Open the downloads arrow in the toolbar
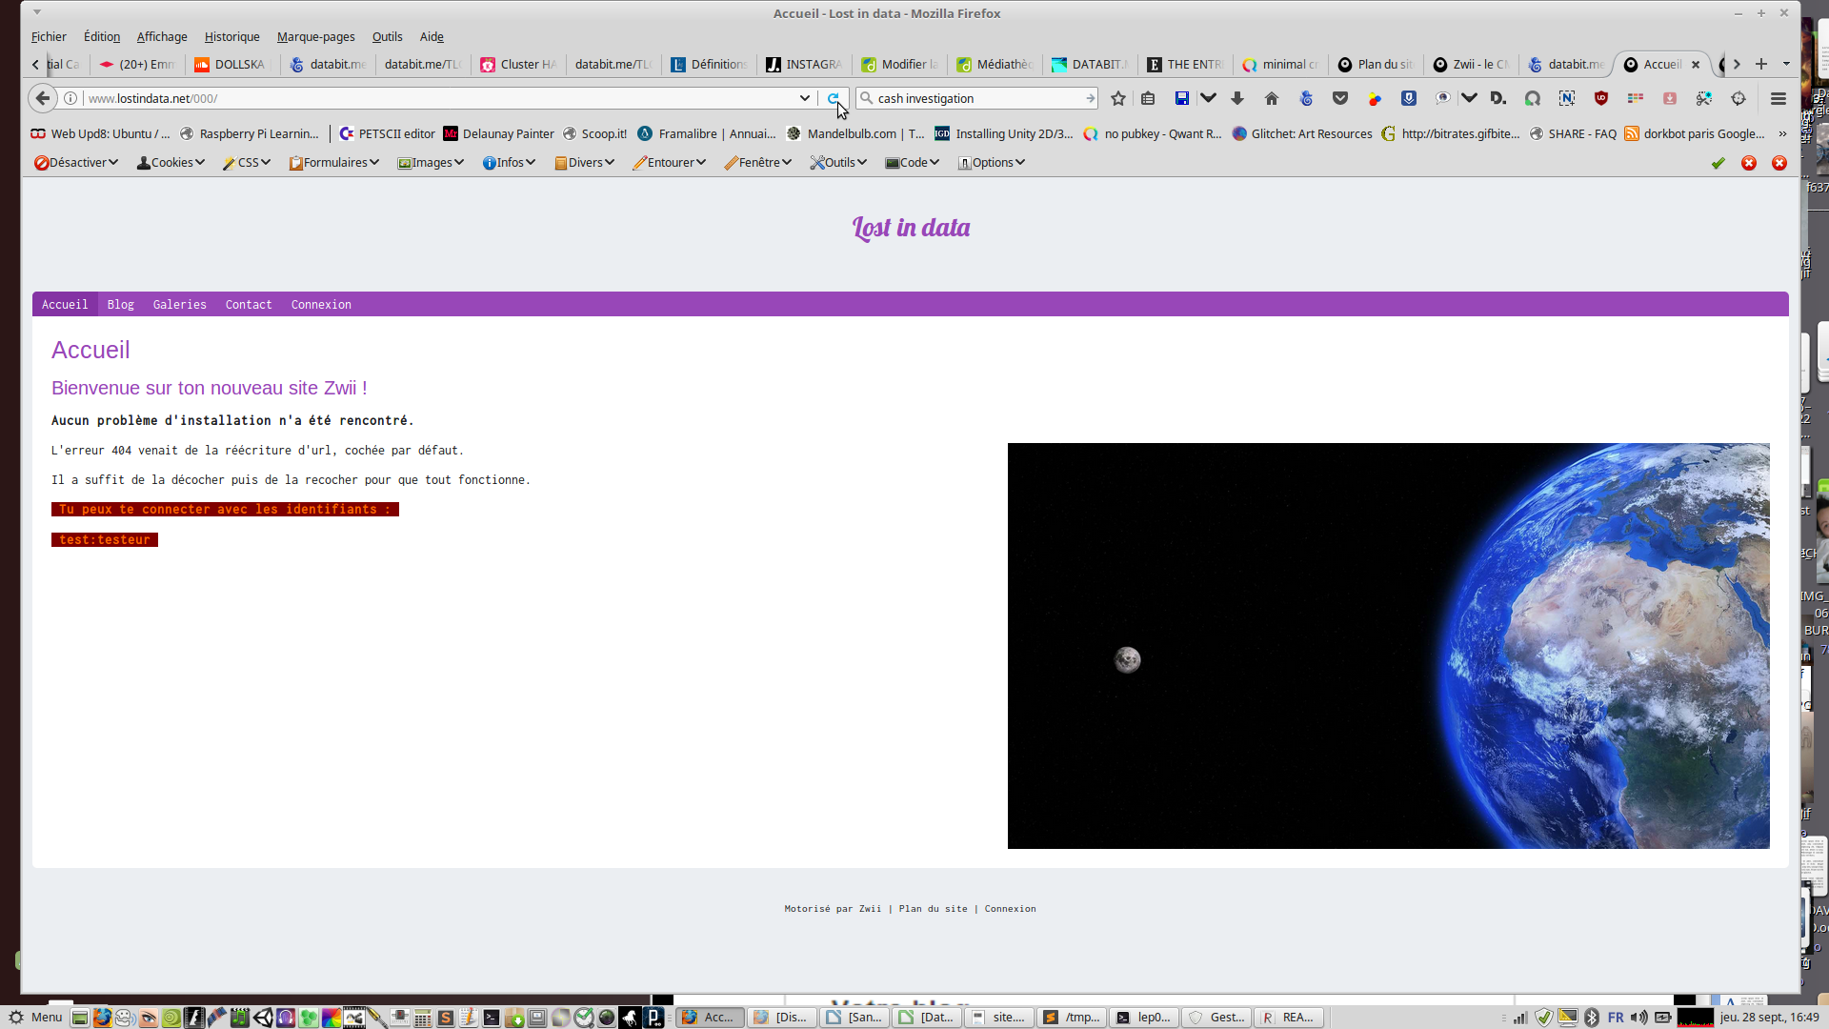1829x1029 pixels. 1237,98
